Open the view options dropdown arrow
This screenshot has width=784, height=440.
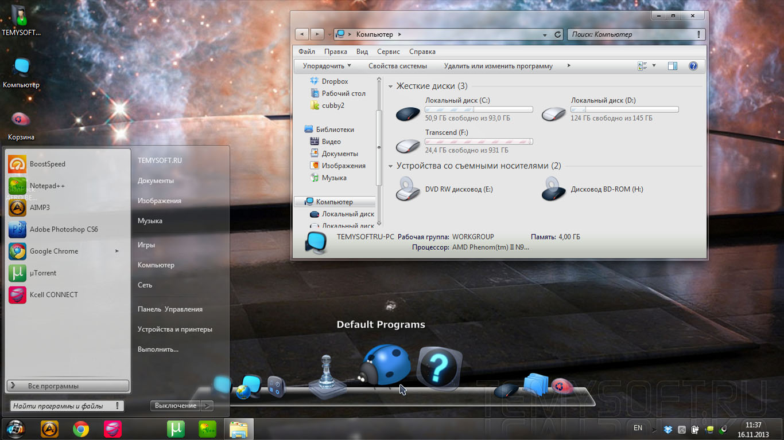654,66
